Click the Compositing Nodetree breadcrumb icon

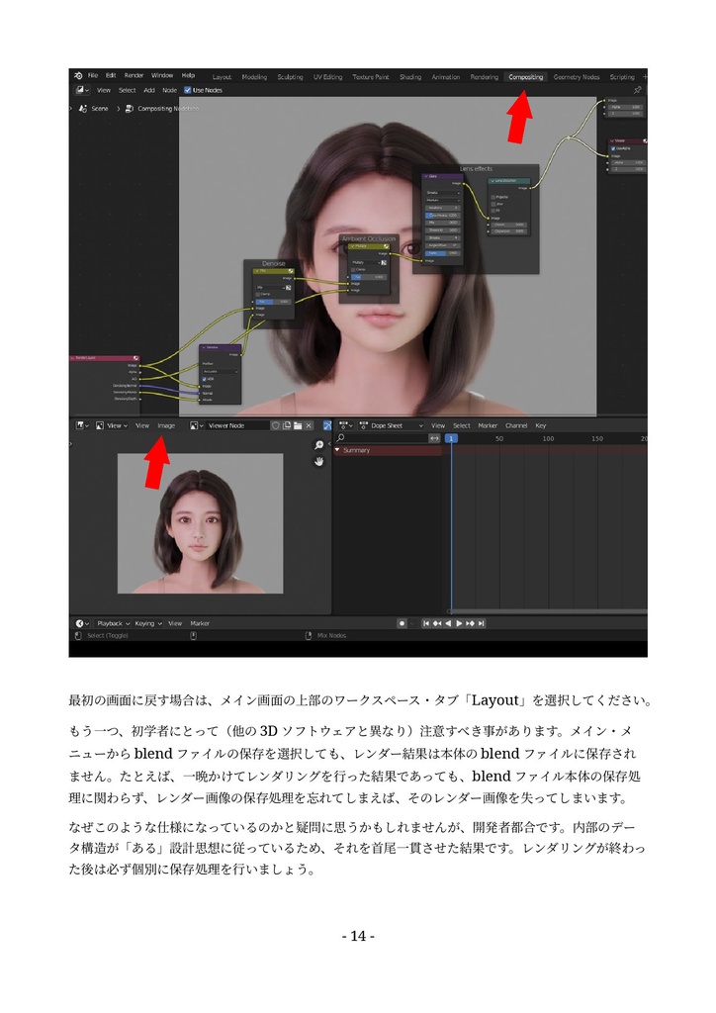[x=130, y=109]
